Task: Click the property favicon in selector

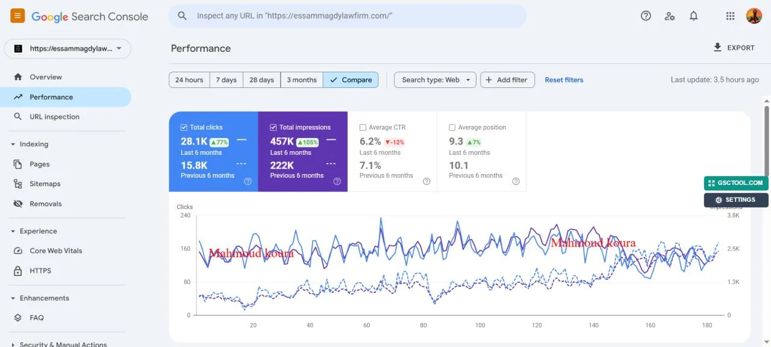Action: pyautogui.click(x=18, y=49)
